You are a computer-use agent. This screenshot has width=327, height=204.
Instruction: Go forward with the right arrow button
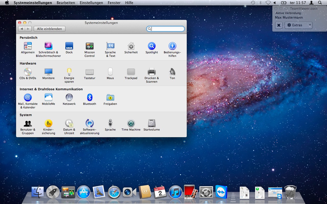(28, 29)
